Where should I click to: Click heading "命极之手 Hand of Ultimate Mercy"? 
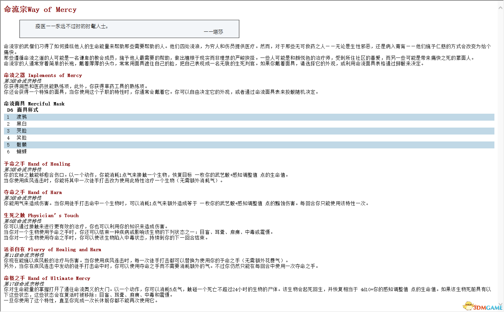(x=47, y=278)
